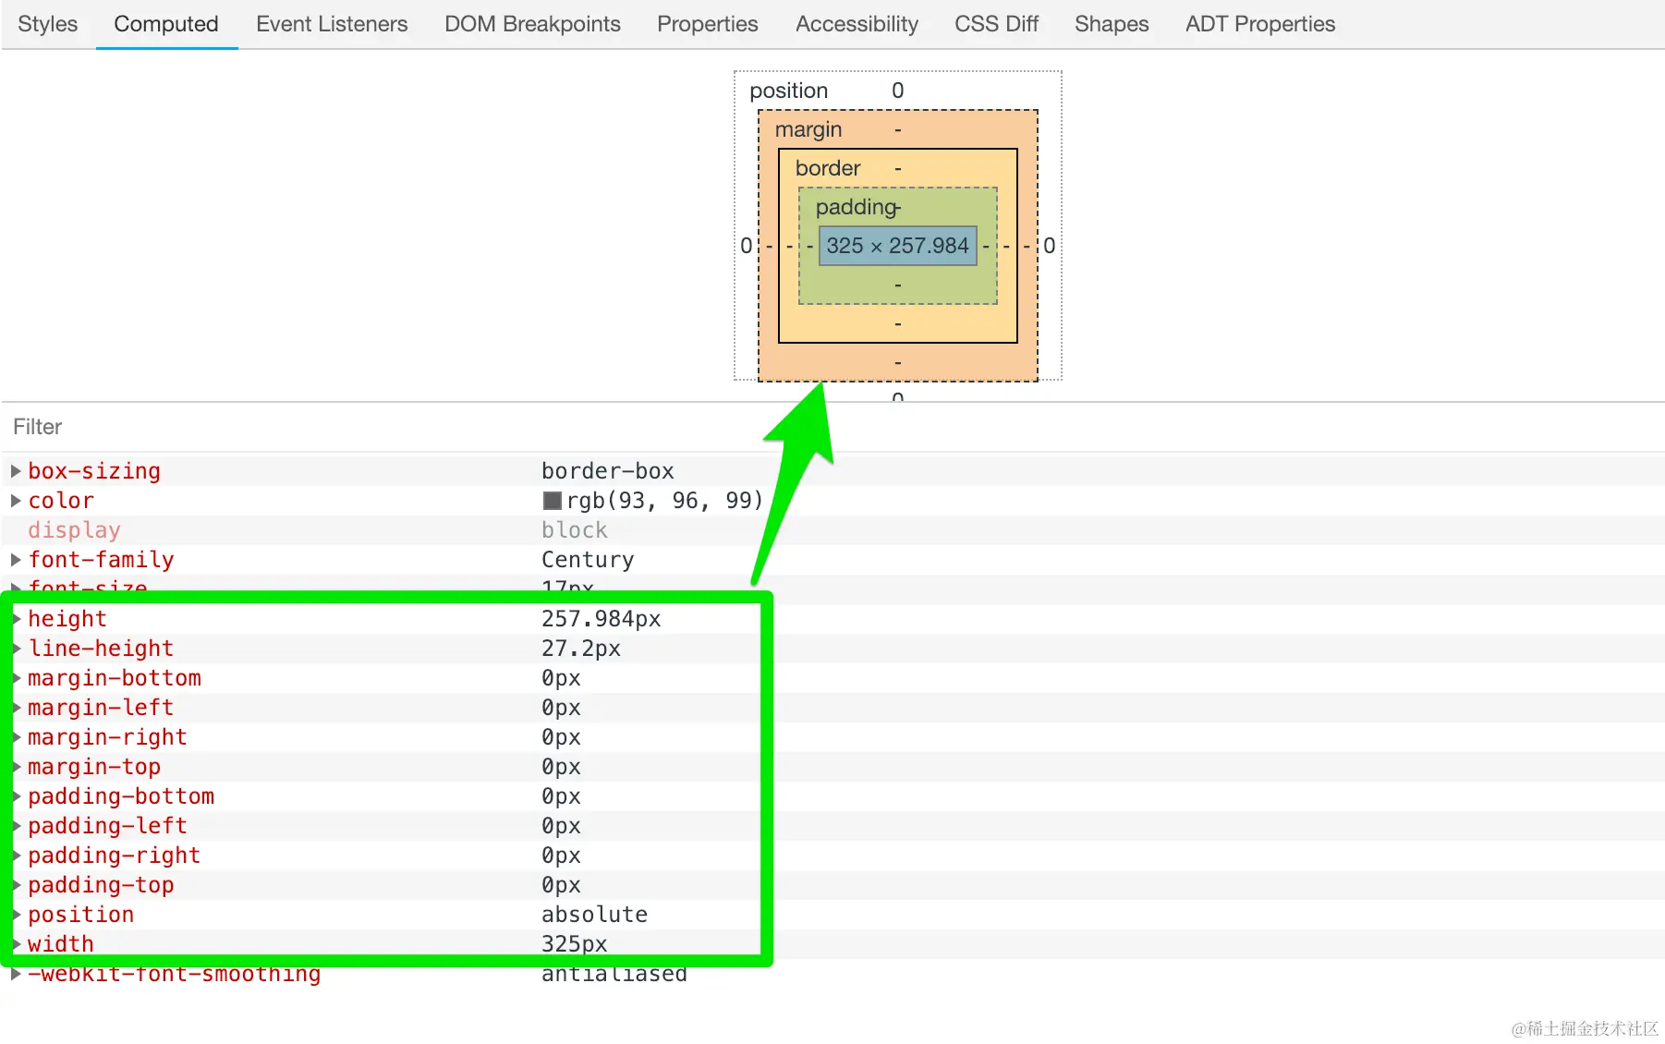Select the width property name
1665x1044 pixels.
tap(61, 944)
